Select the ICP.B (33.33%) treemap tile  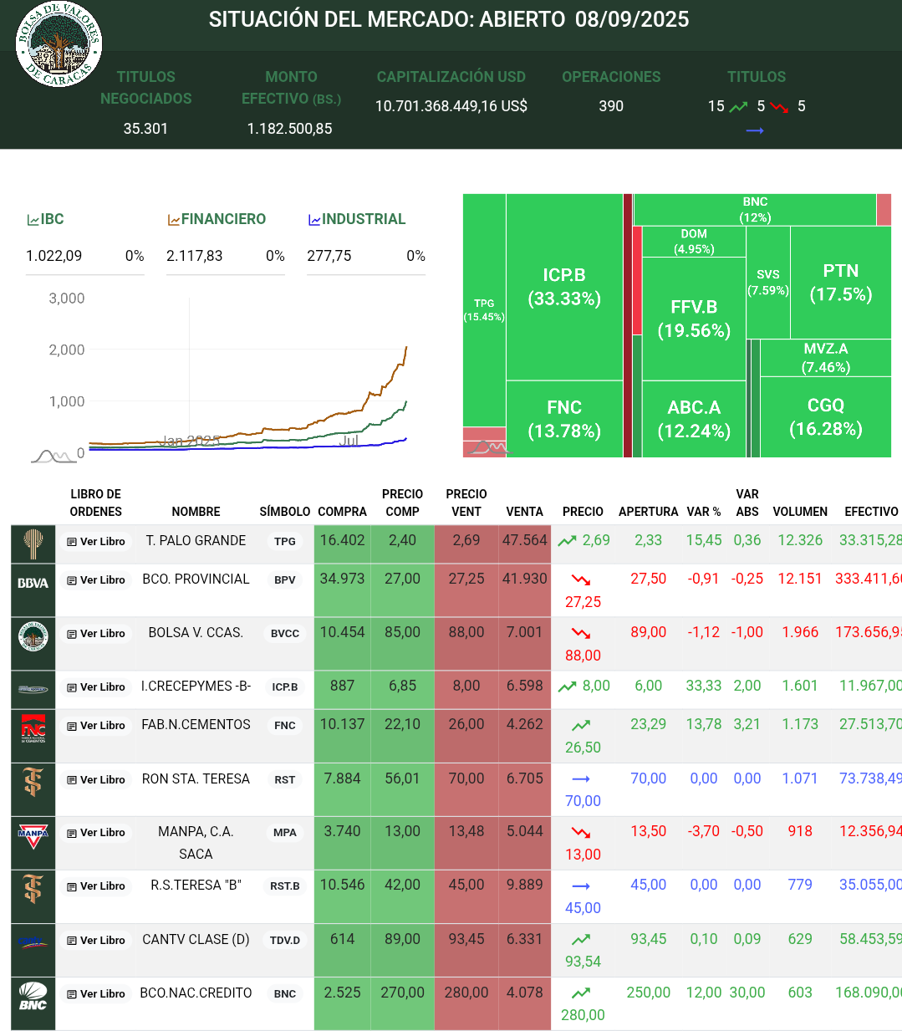(x=564, y=287)
